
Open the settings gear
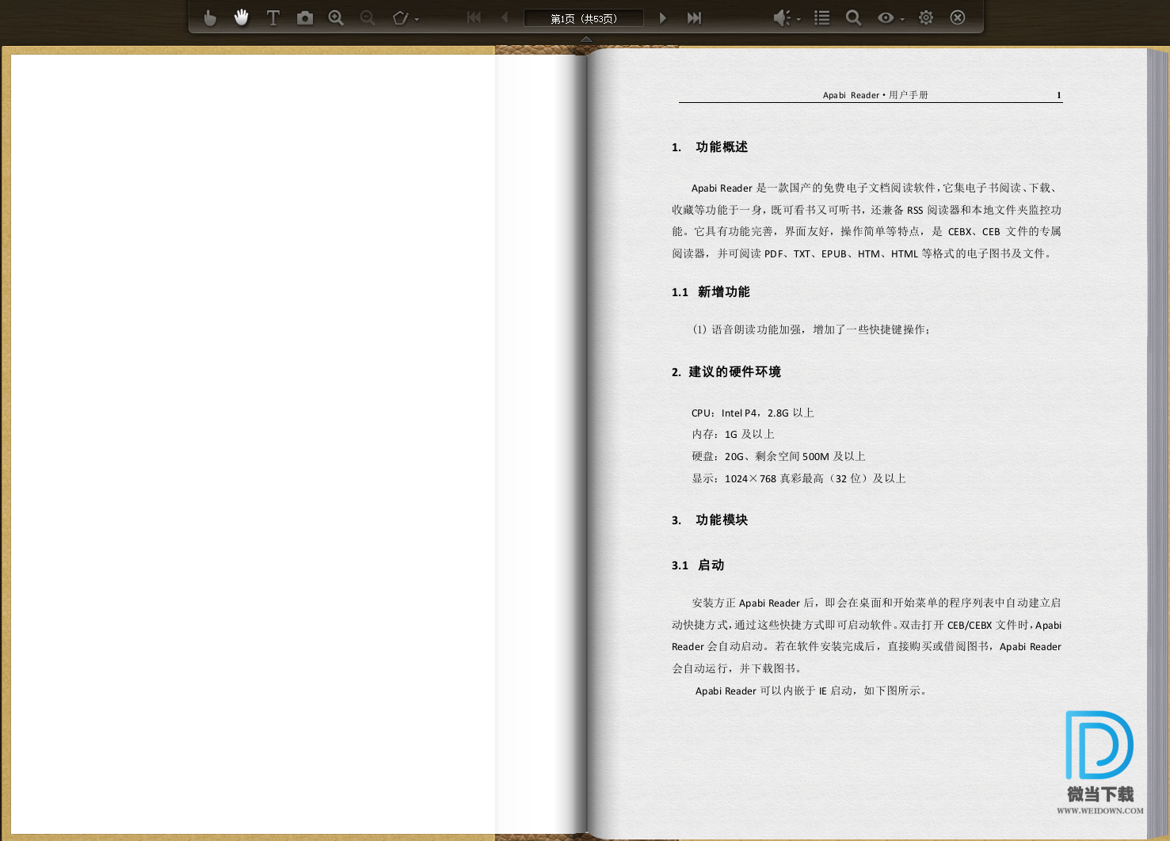pos(926,17)
